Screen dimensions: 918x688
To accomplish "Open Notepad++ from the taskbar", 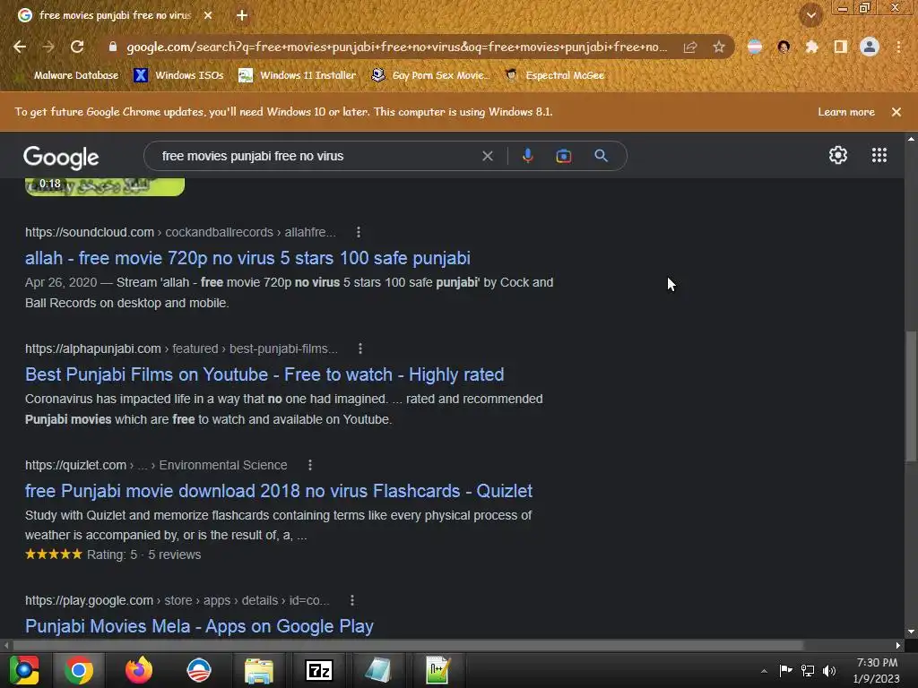I will 437,670.
